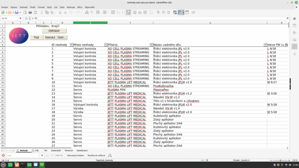Click the Najít vše button
This screenshot has width=299, height=168.
pyautogui.click(x=59, y=156)
